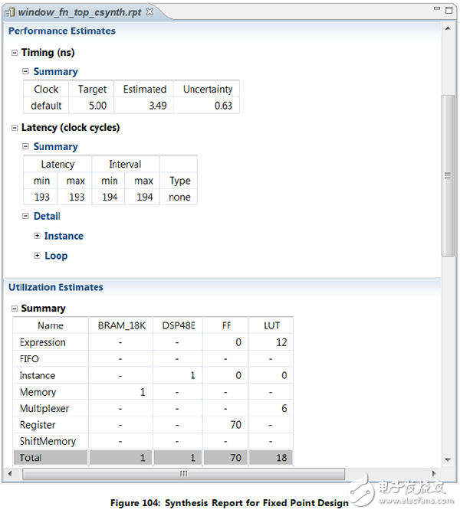Click the horizontal scrollbar right arrow
This screenshot has width=460, height=513.
click(x=437, y=474)
